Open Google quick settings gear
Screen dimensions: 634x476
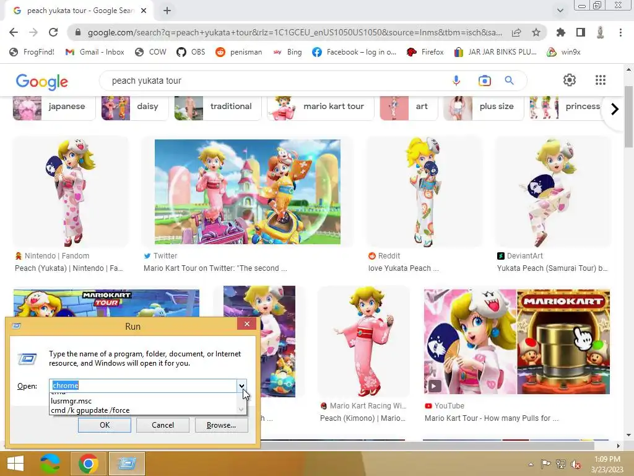(570, 80)
